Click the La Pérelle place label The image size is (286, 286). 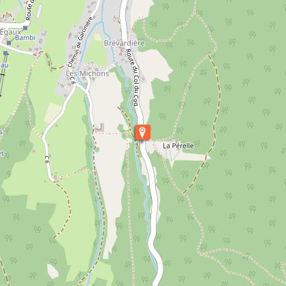[178, 146]
